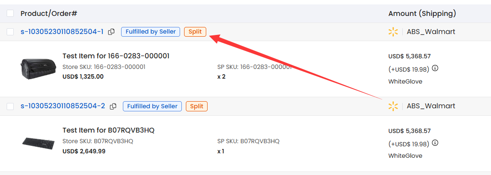491x175 pixels.
Task: Click the Amount (Shipping) column header
Action: tap(422, 13)
